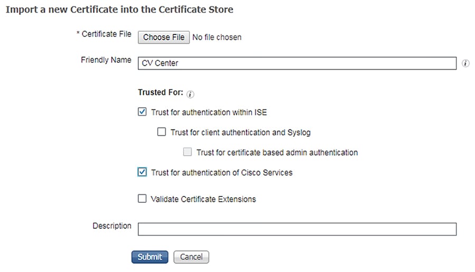Viewport: 475px width, 272px height.
Task: Click into the empty Description field
Action: pyautogui.click(x=297, y=229)
